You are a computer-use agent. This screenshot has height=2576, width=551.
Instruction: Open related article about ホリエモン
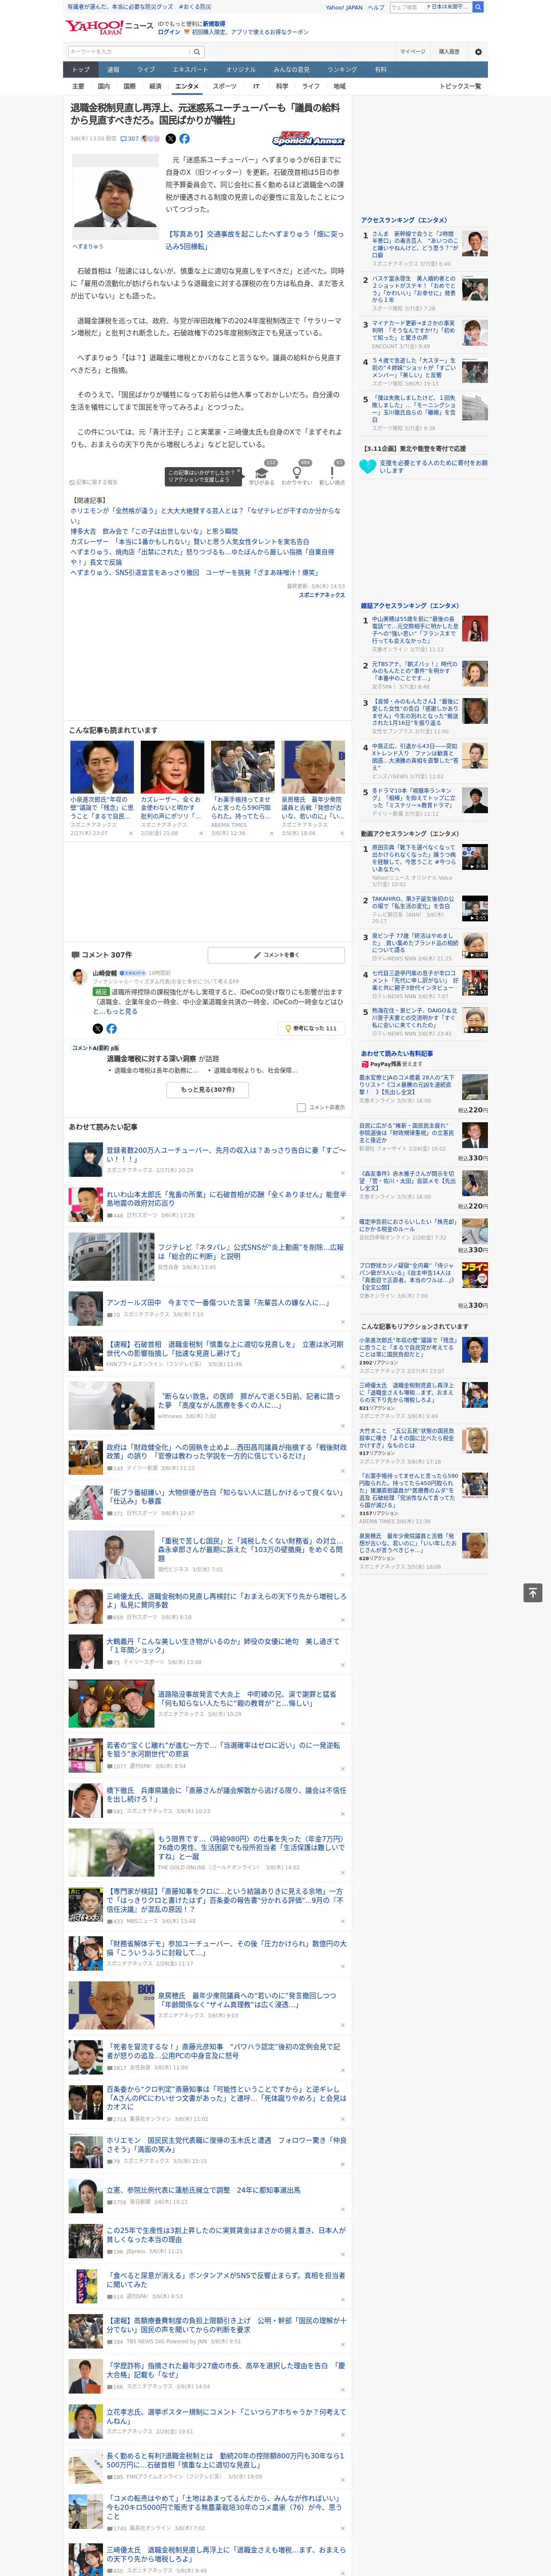pyautogui.click(x=205, y=515)
